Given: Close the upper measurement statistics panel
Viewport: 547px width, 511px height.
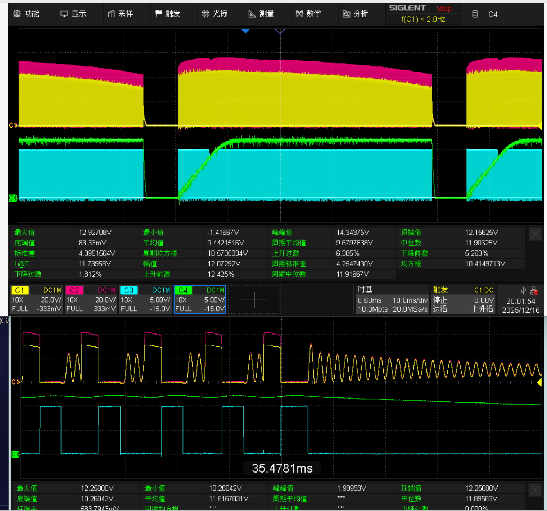Looking at the screenshot, I should pos(535,235).
